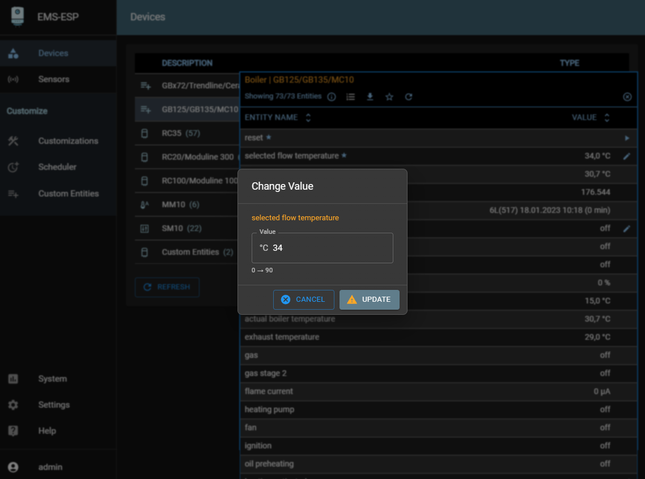Click the play arrow on the reset row

click(627, 138)
